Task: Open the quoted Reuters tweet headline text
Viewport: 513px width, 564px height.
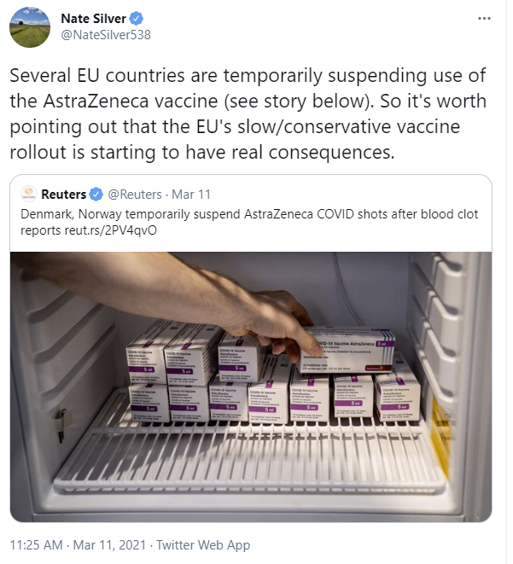Action: [x=249, y=222]
